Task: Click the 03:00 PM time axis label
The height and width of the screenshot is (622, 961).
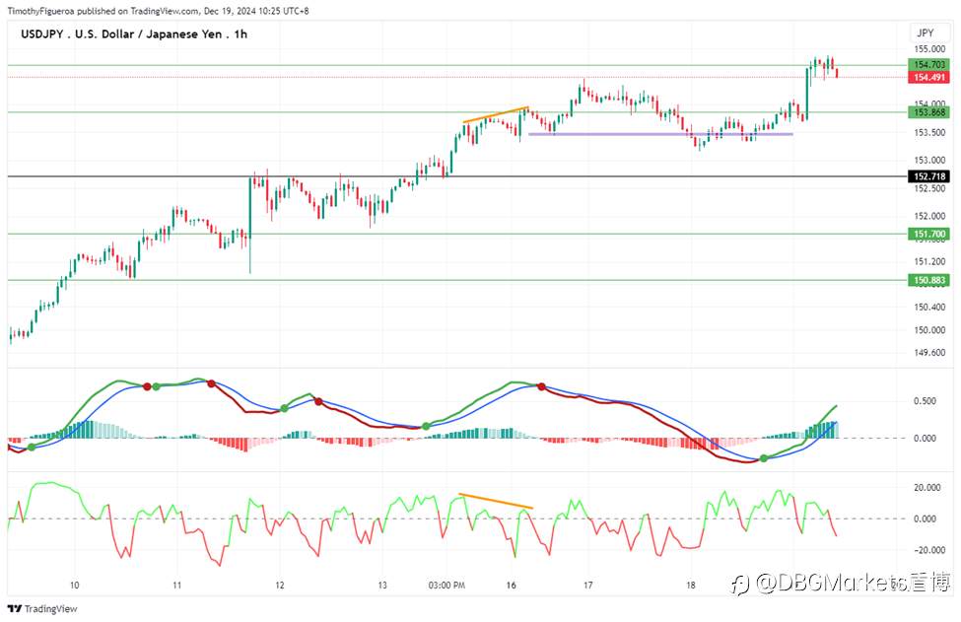Action: coord(446,586)
